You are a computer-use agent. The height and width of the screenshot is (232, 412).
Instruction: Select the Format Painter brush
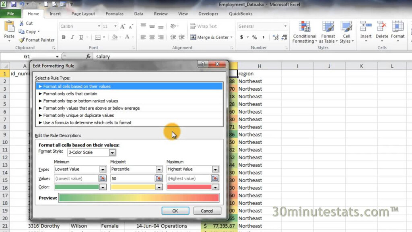(22, 40)
